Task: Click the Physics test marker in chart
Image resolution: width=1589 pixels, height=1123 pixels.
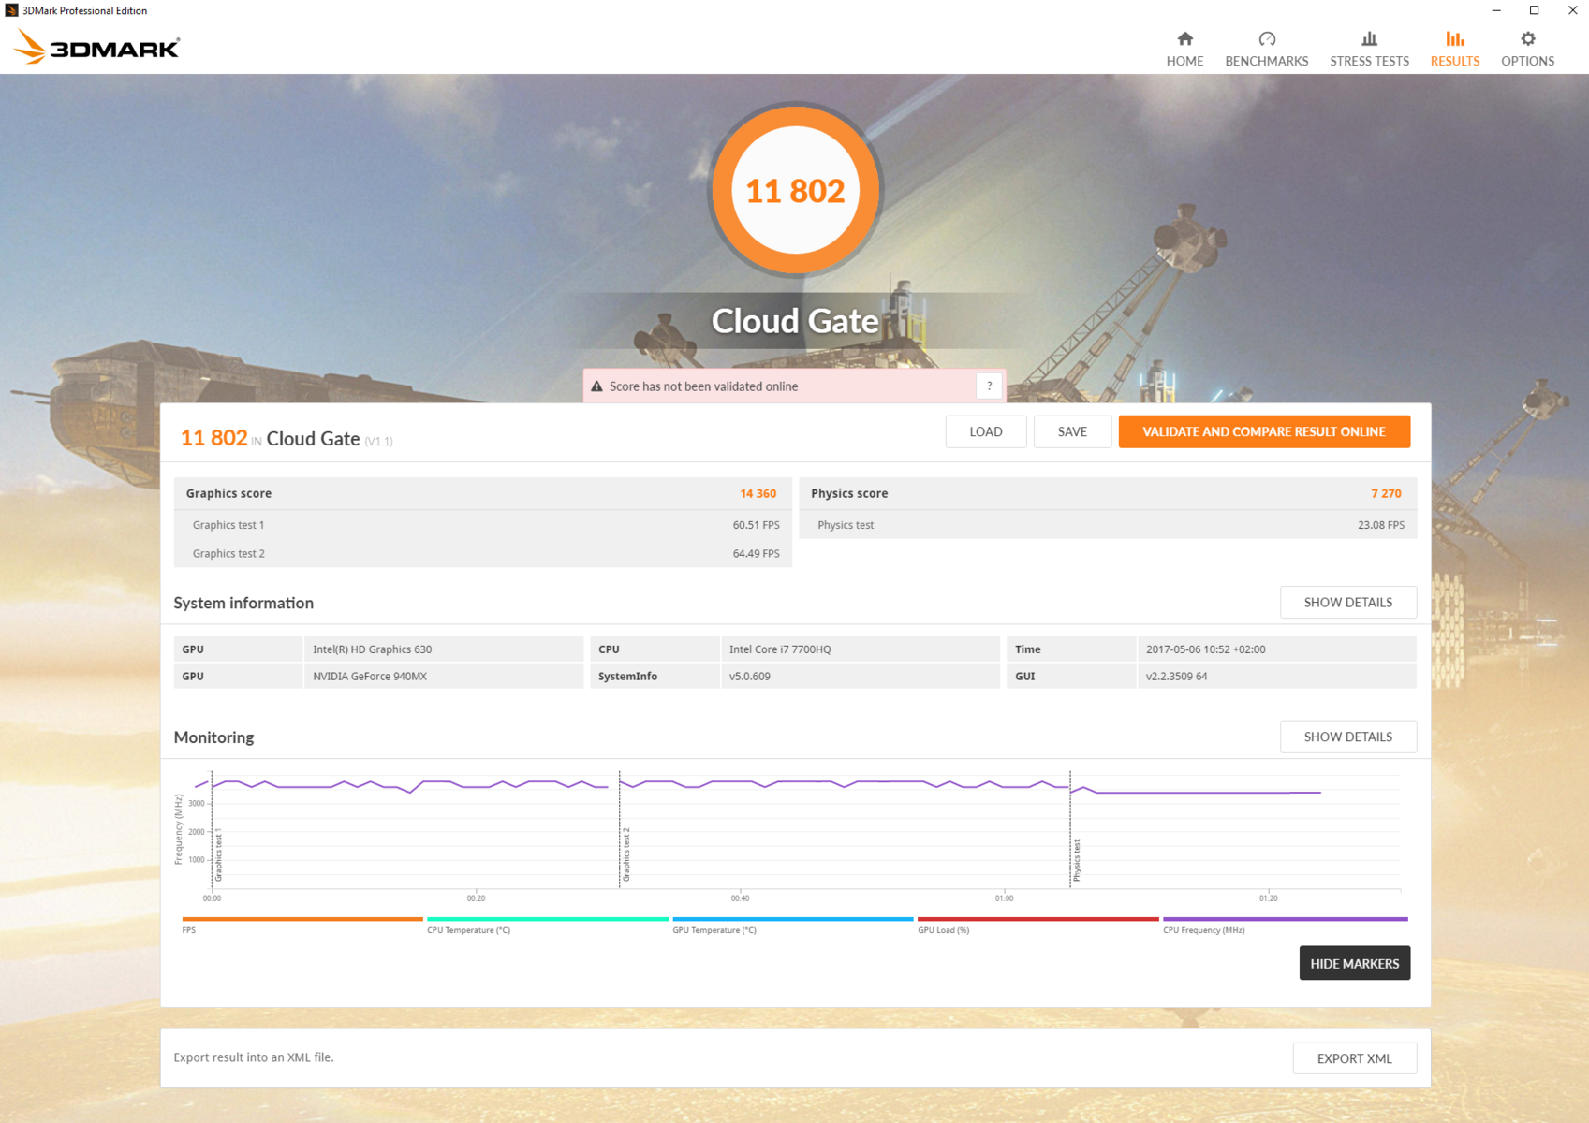Action: point(1077,860)
